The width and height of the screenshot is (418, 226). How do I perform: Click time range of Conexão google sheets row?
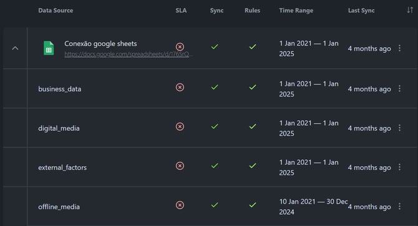pos(309,49)
